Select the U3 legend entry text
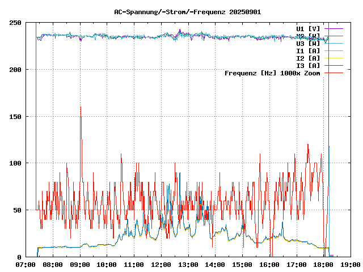Screen dimensions: 363x272 [x=308, y=43]
